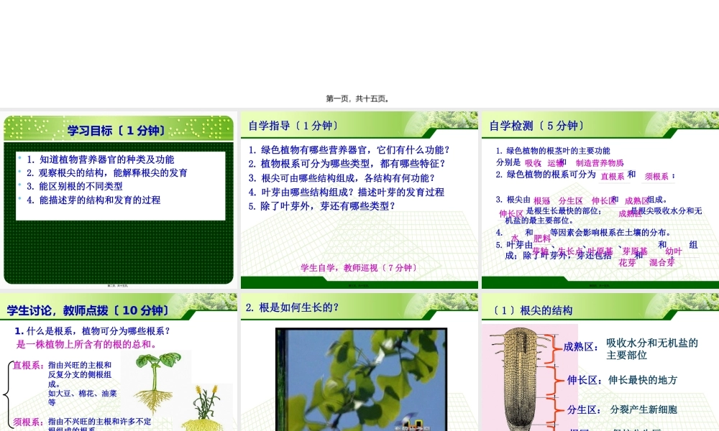
Task: Open the 学习目标 (1分钟) slide thumbnail
Action: [x=119, y=200]
